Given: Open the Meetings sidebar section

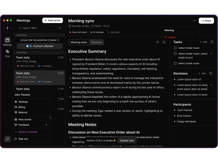Looking at the screenshot, I should click(x=7, y=42).
